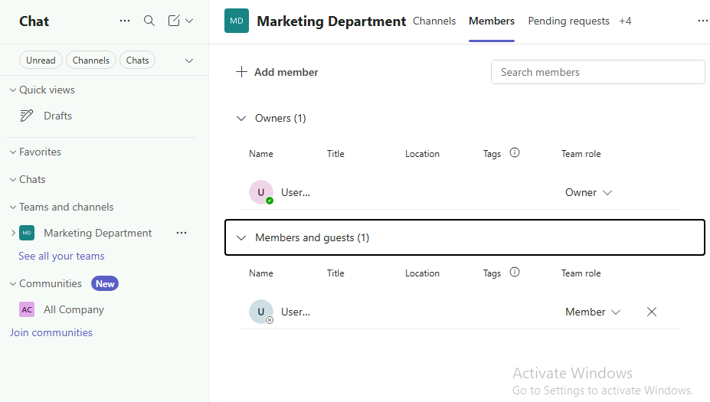
Task: Open the Member role dropdown
Action: point(593,312)
